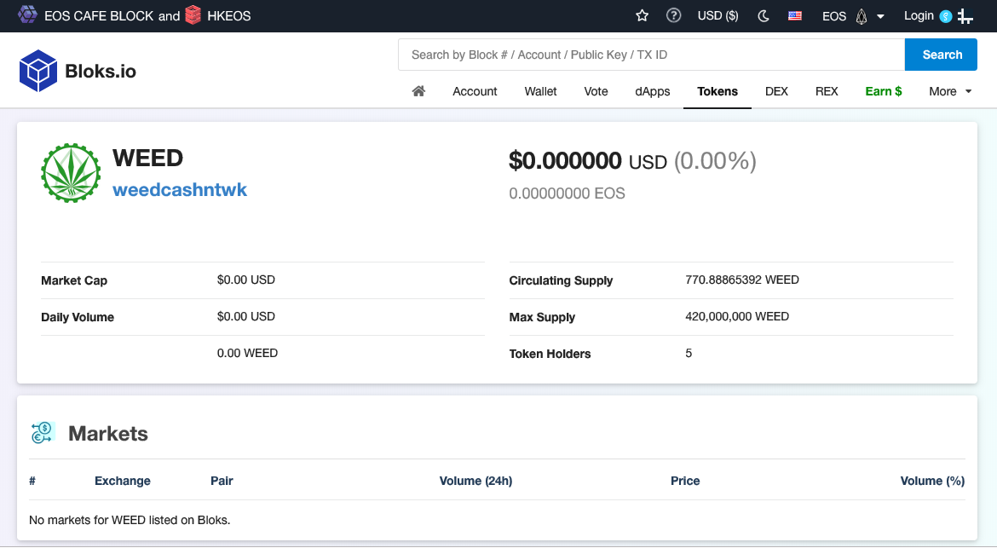997x548 pixels.
Task: Click the favorites star icon
Action: tap(643, 16)
